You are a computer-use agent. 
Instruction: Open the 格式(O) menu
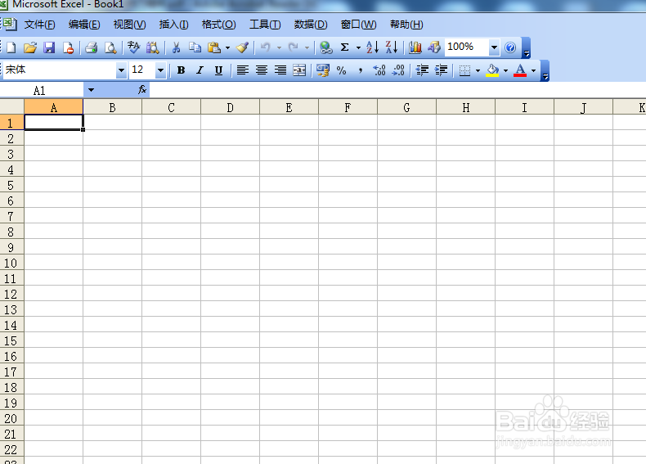pyautogui.click(x=219, y=25)
